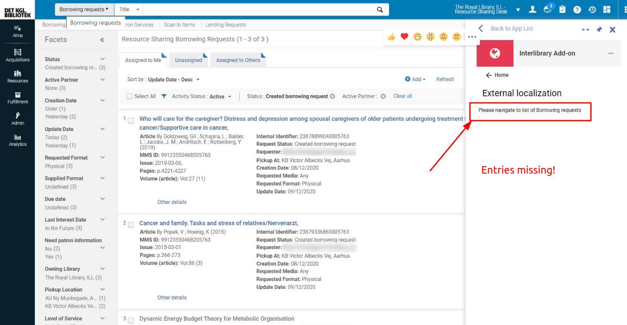Expand the Status facet section

pyautogui.click(x=102, y=59)
